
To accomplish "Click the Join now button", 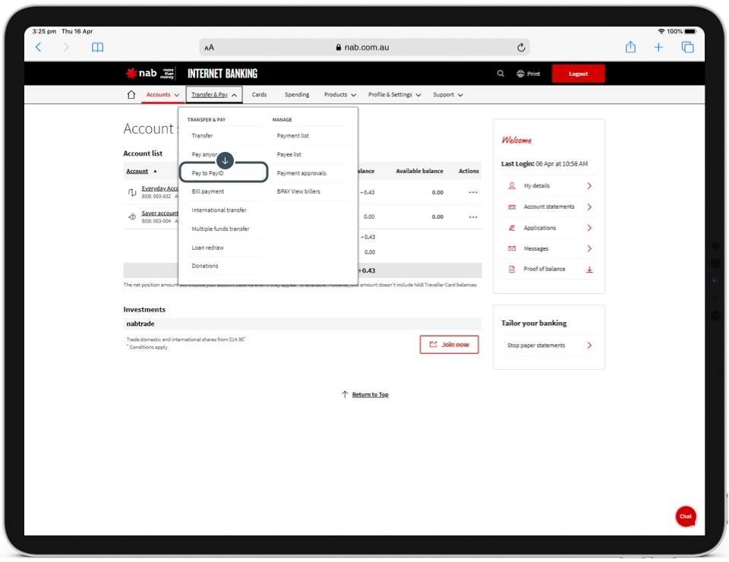I will click(x=449, y=345).
